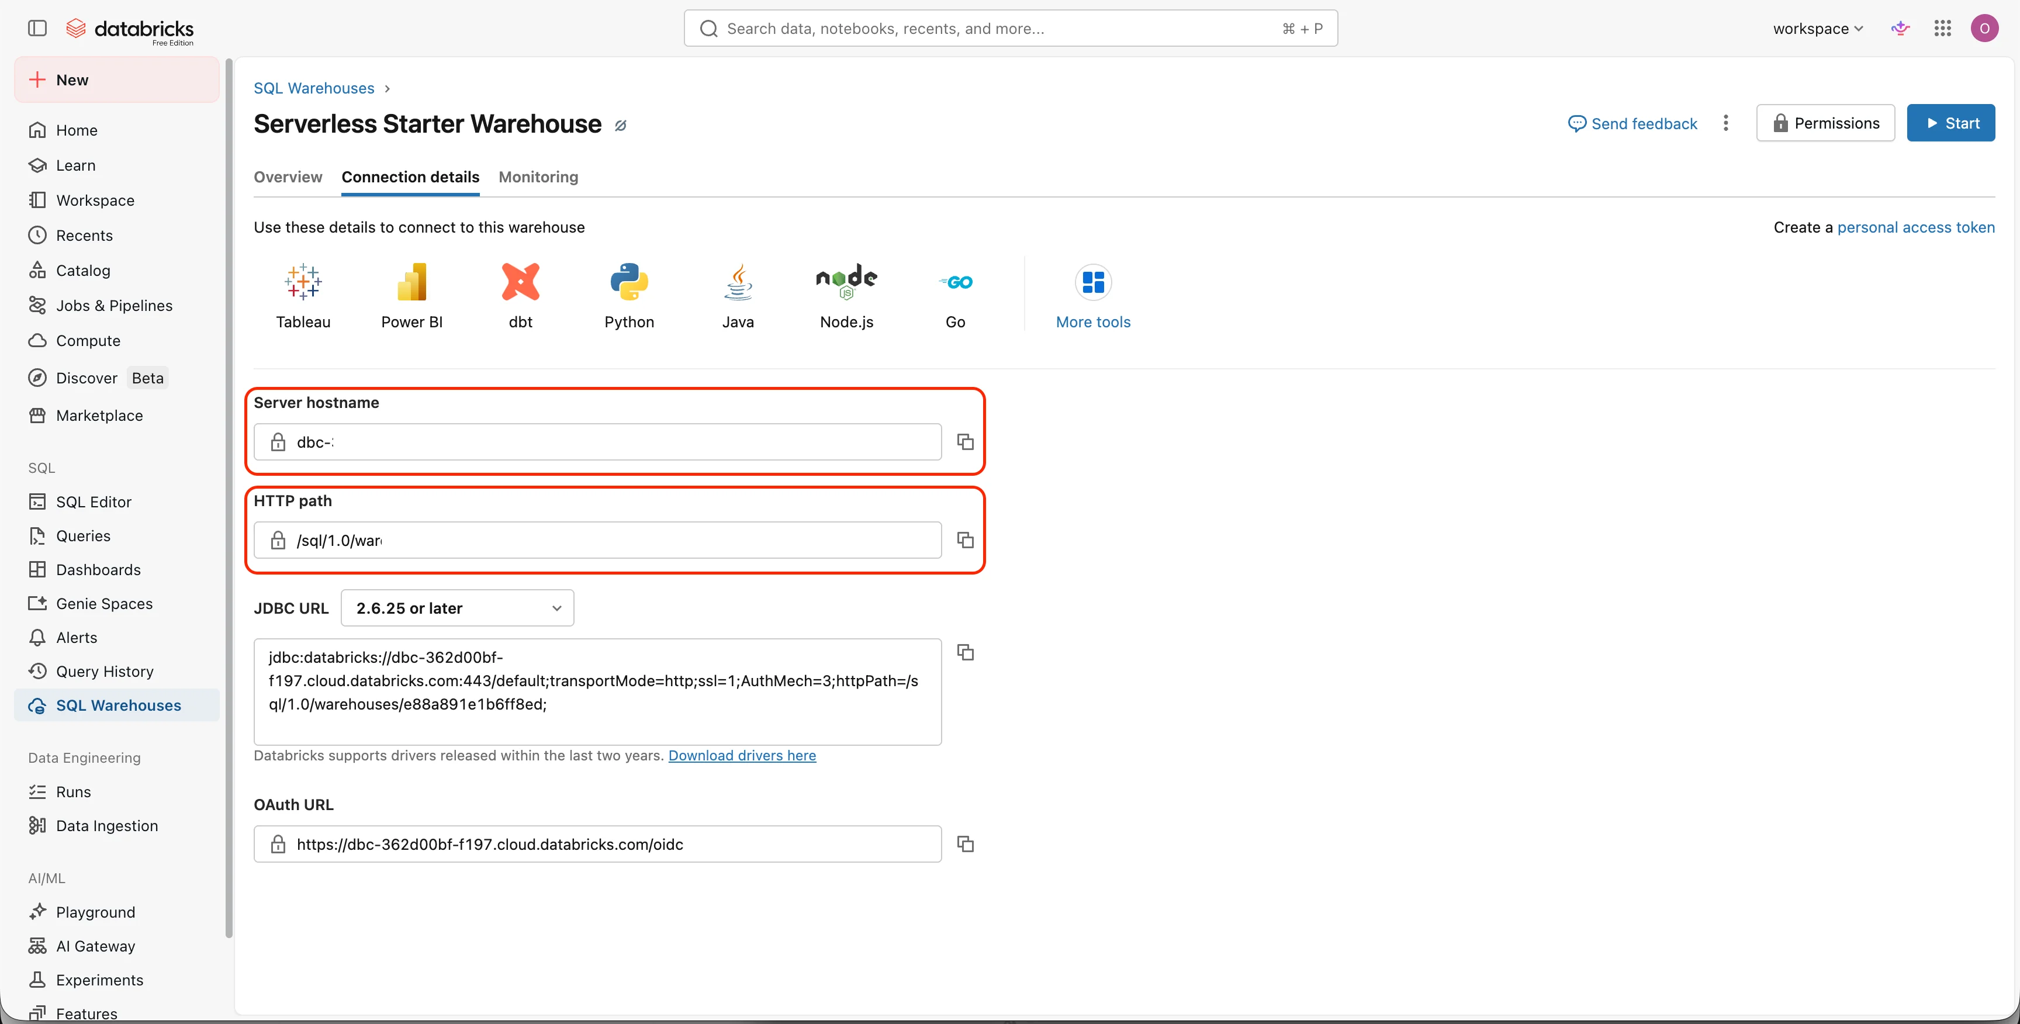Screen dimensions: 2020x1024
Task: Open the Databricks Assistant sparkle icon
Action: click(x=1900, y=29)
